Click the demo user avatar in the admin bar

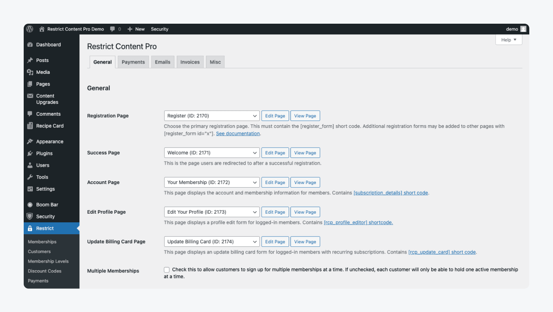(x=523, y=28)
